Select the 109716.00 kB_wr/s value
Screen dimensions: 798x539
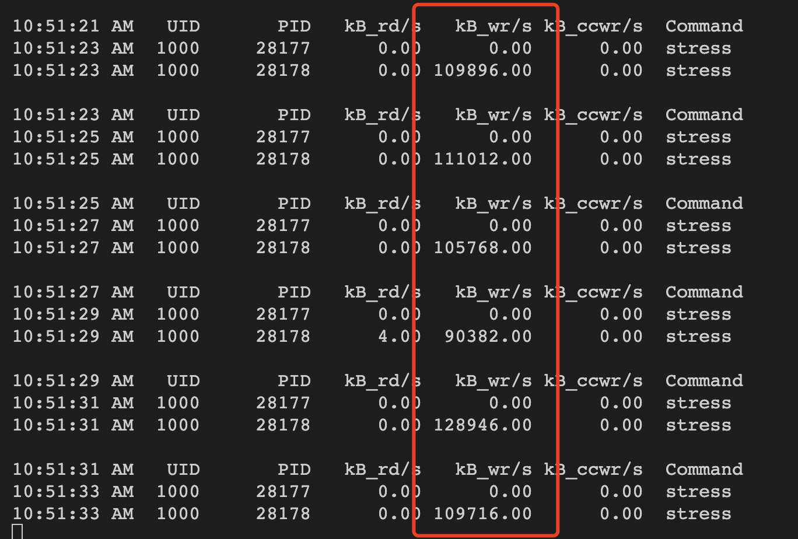coord(483,514)
